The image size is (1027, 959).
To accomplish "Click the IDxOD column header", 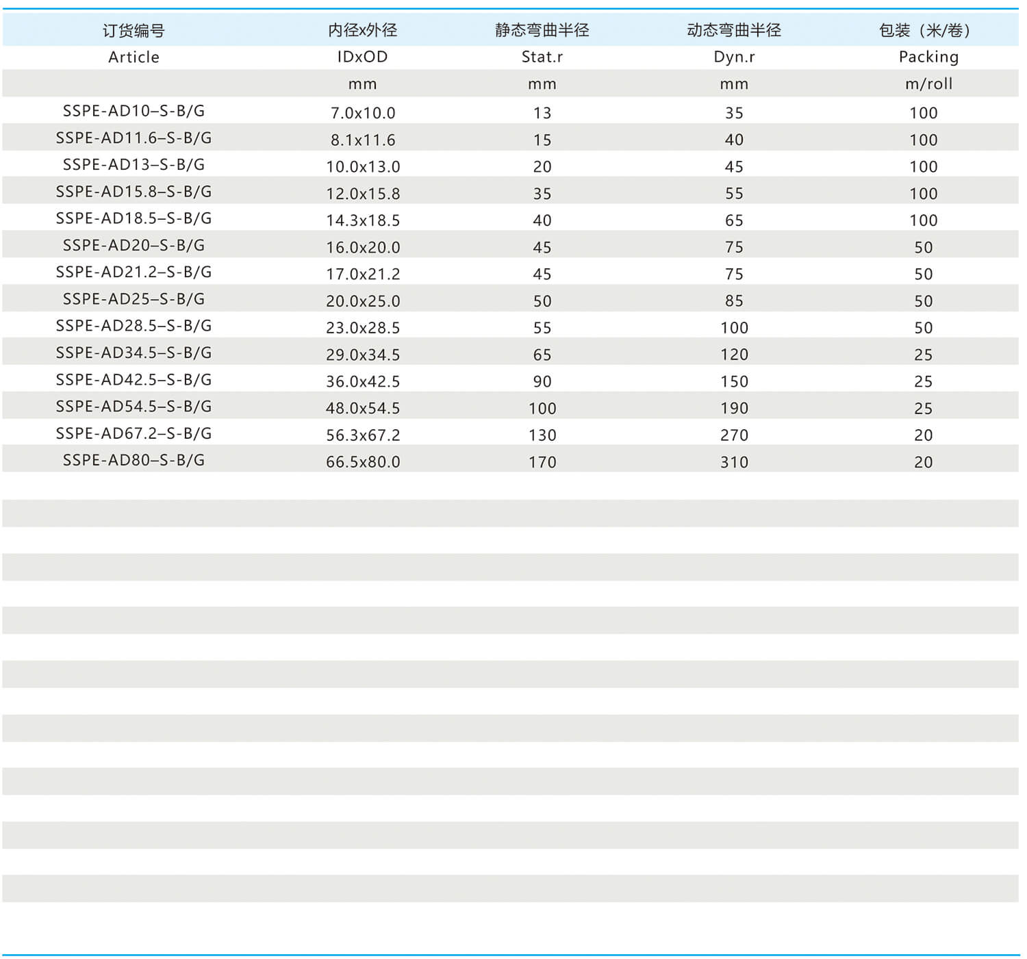I will click(362, 57).
